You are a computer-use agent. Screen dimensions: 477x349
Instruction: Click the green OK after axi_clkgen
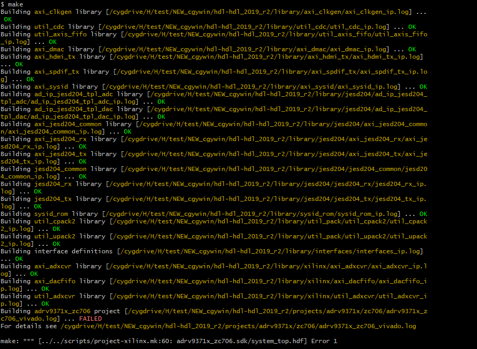coord(7,19)
